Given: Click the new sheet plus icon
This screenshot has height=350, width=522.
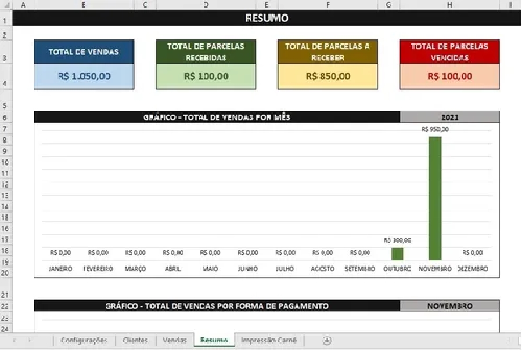Looking at the screenshot, I should [x=327, y=340].
